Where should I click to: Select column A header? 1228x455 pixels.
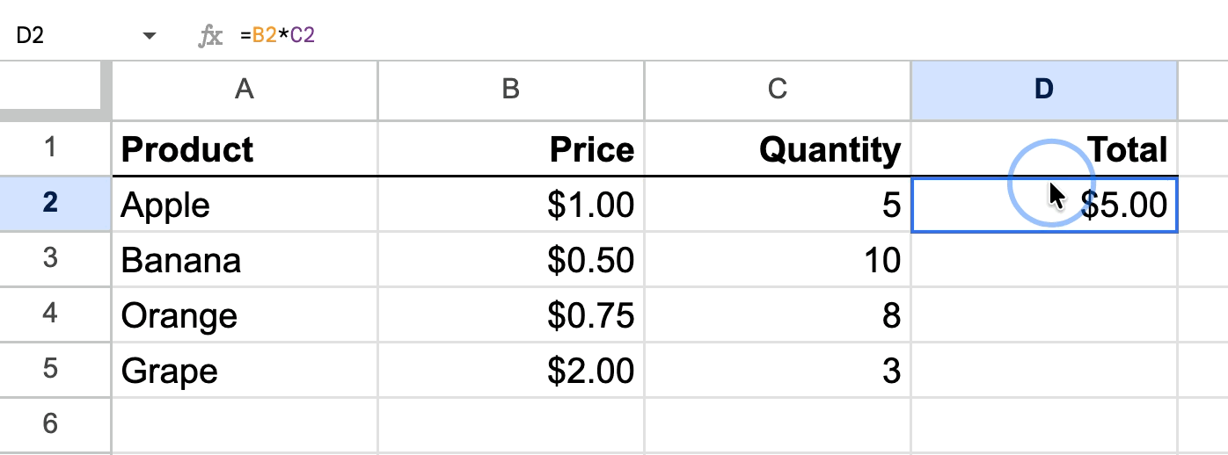(245, 90)
